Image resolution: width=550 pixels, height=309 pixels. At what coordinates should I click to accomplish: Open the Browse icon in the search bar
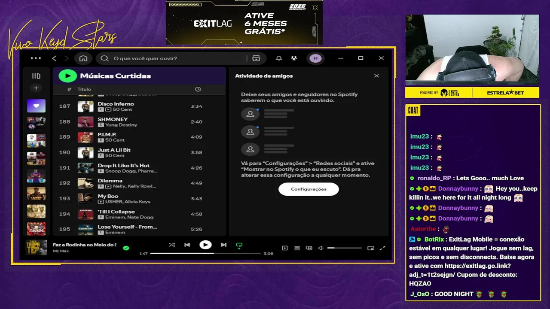coord(257,58)
